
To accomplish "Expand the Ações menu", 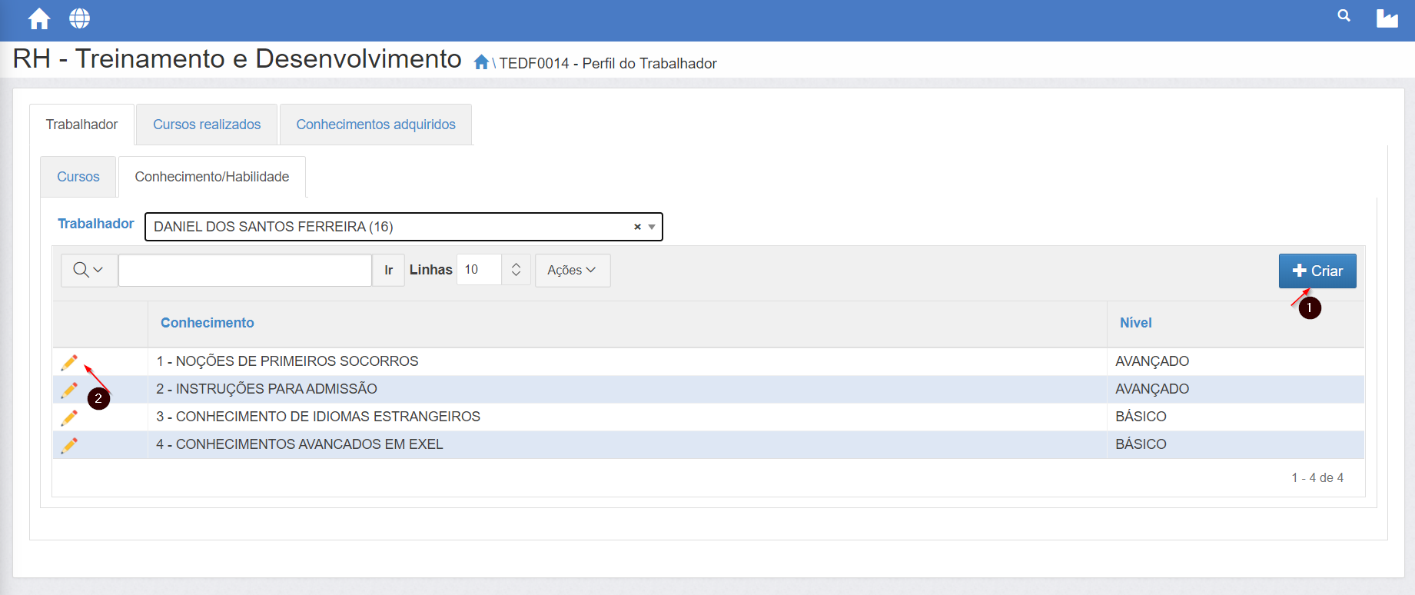I will coord(572,270).
